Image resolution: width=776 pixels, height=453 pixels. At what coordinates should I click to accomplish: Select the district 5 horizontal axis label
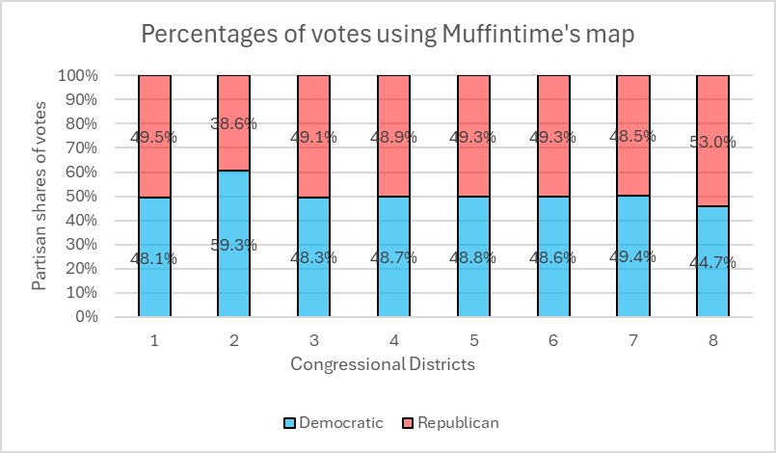tap(473, 338)
